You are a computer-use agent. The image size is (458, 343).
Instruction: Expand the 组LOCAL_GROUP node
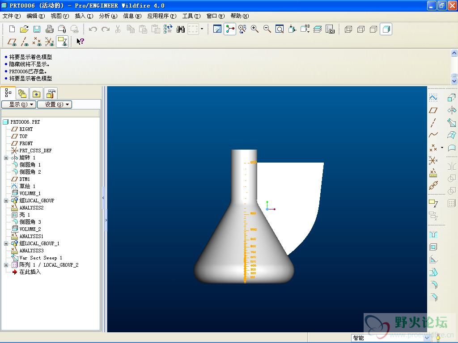coord(6,201)
